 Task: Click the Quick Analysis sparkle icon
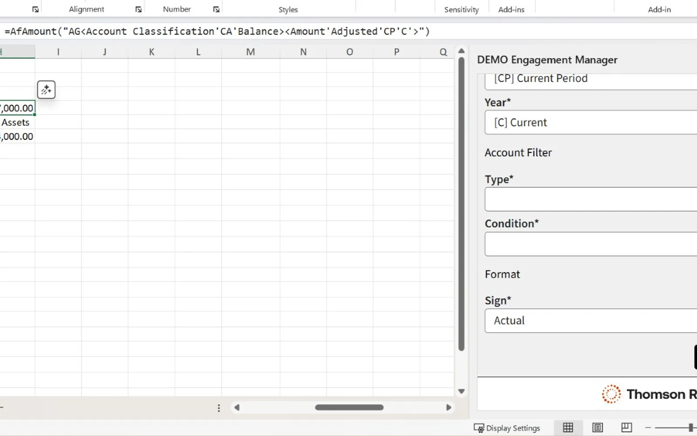coord(46,90)
